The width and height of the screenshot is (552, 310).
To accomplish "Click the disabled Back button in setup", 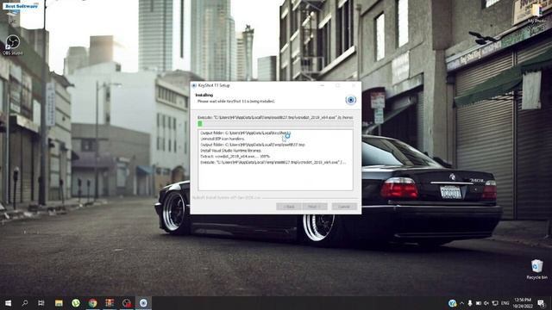I will coord(289,207).
